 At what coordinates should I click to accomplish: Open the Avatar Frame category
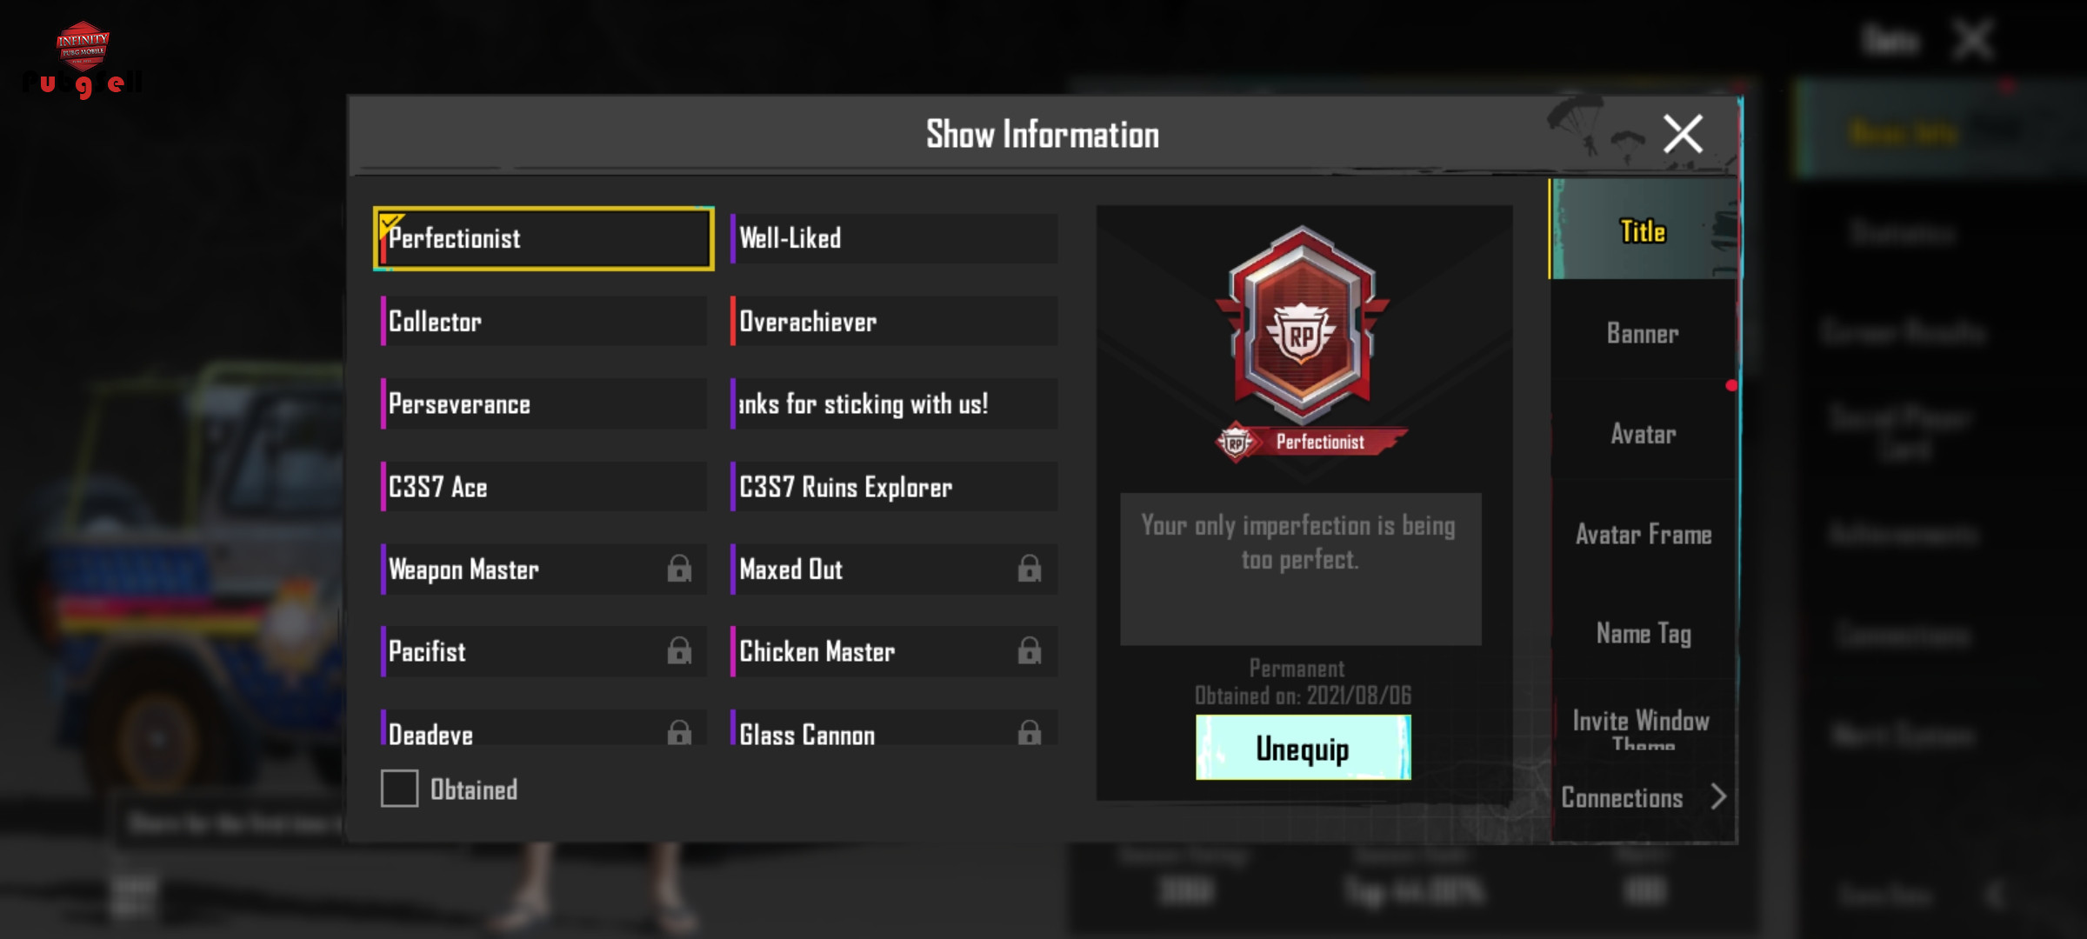[x=1644, y=534]
